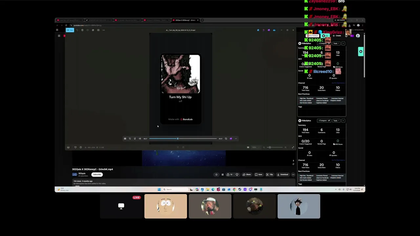
Task: Open the weather widget on the taskbar
Action: tap(63, 189)
